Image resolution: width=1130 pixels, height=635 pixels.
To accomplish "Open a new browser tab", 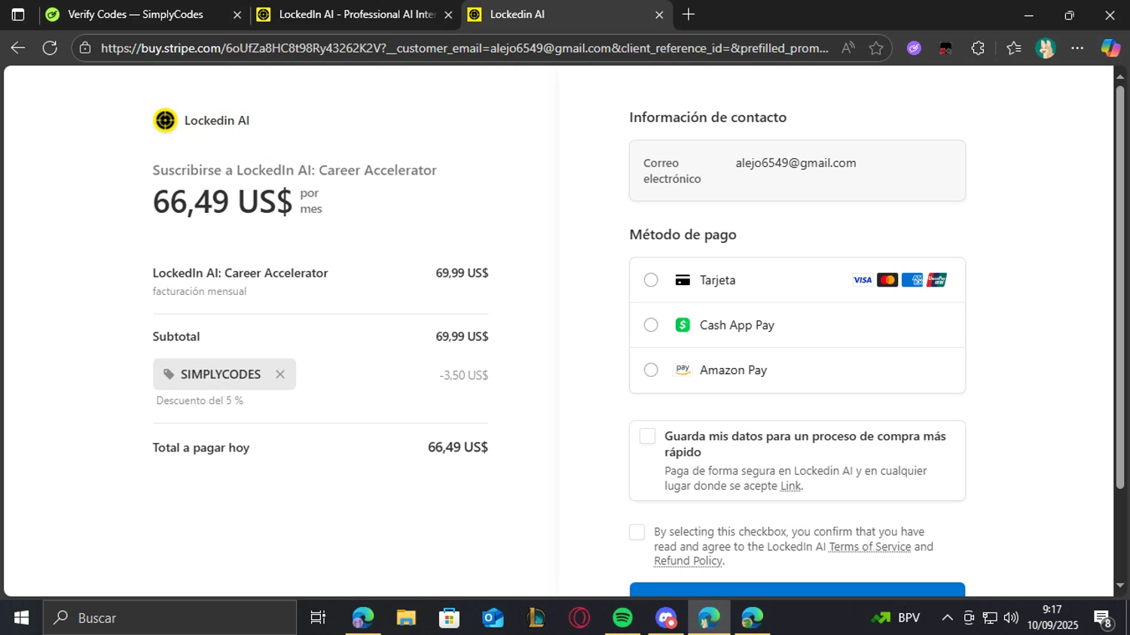I will point(689,14).
